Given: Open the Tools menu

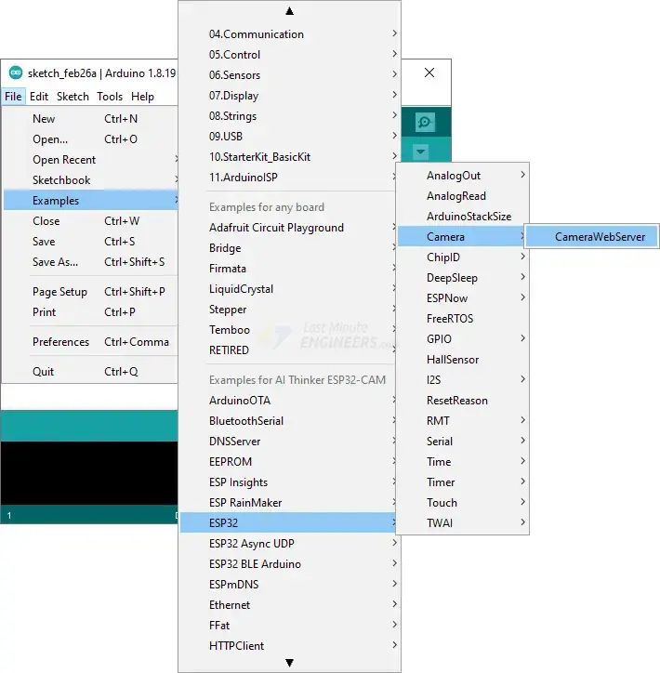Looking at the screenshot, I should pyautogui.click(x=110, y=97).
